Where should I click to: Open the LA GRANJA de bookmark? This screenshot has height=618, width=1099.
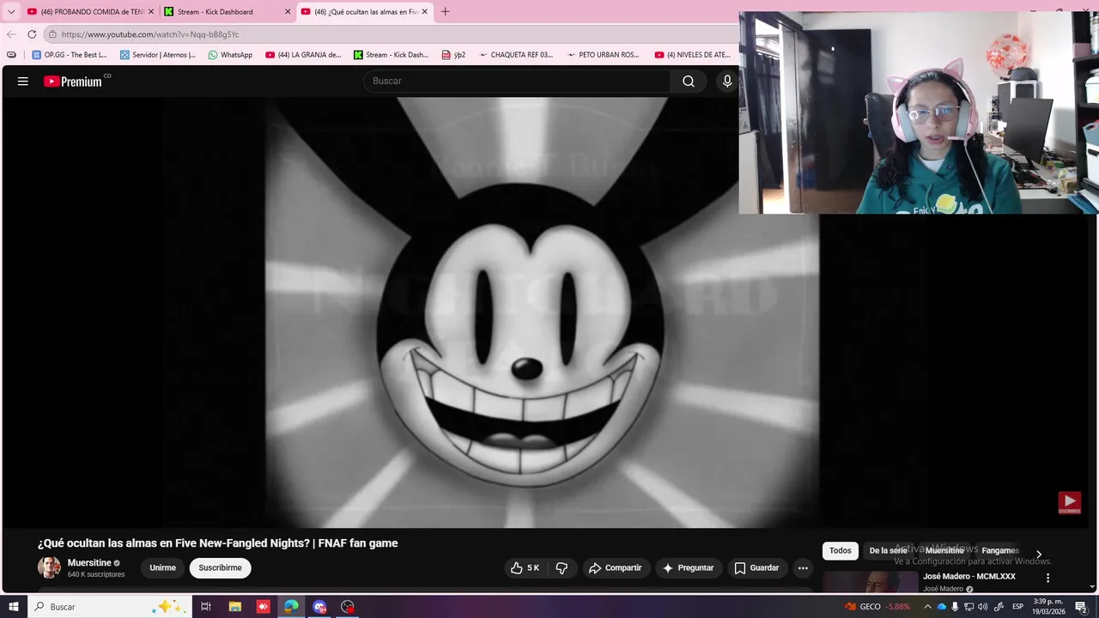[304, 55]
